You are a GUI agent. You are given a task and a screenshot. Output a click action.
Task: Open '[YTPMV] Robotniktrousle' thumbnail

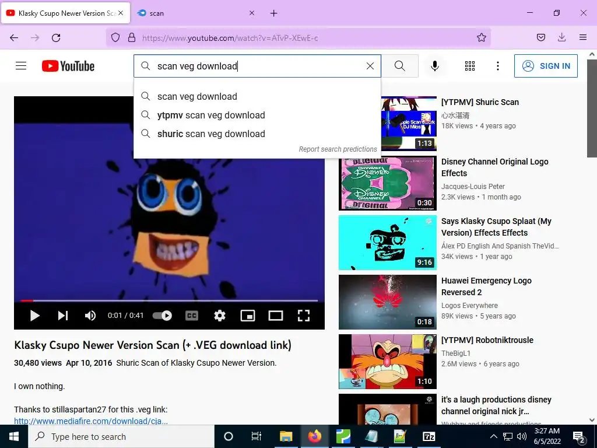(388, 362)
